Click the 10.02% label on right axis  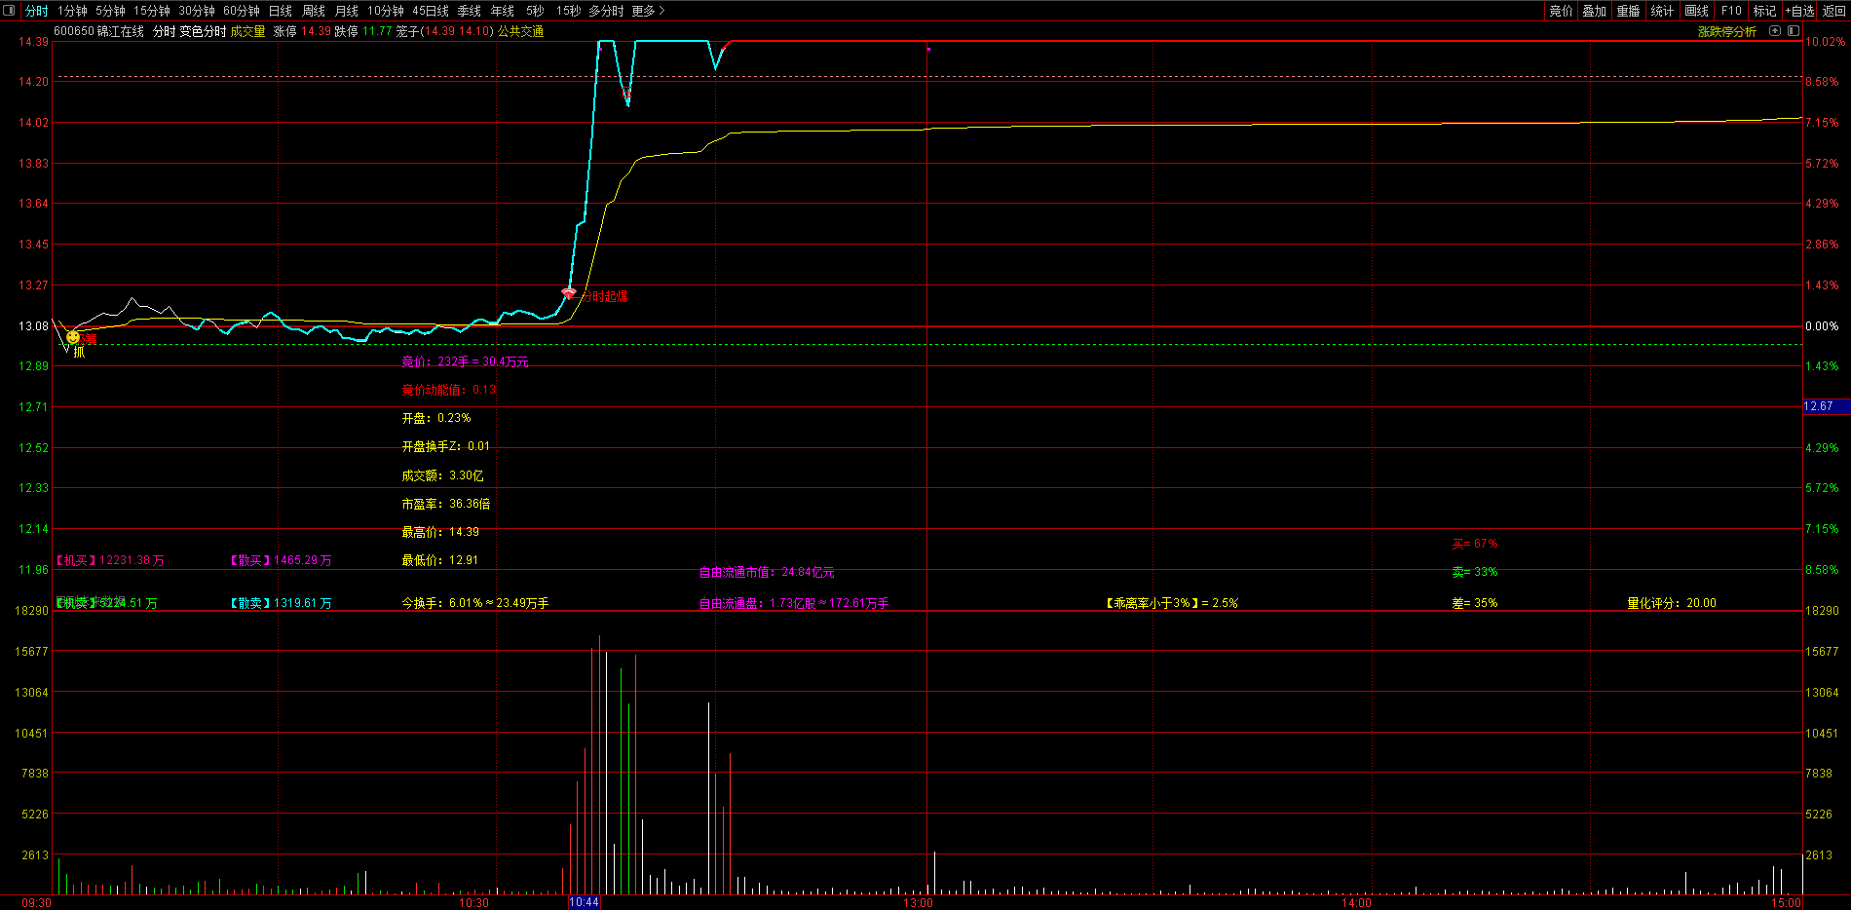click(x=1826, y=42)
